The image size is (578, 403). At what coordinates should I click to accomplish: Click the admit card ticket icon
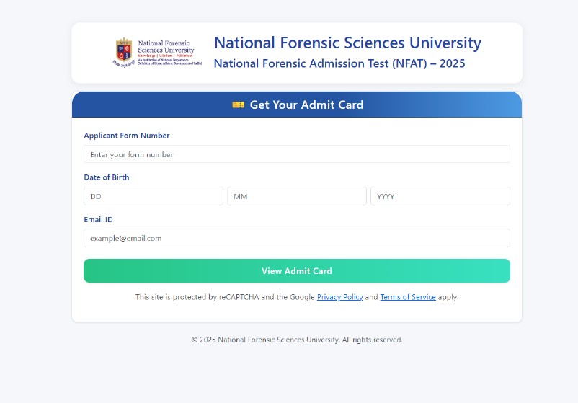tap(238, 105)
